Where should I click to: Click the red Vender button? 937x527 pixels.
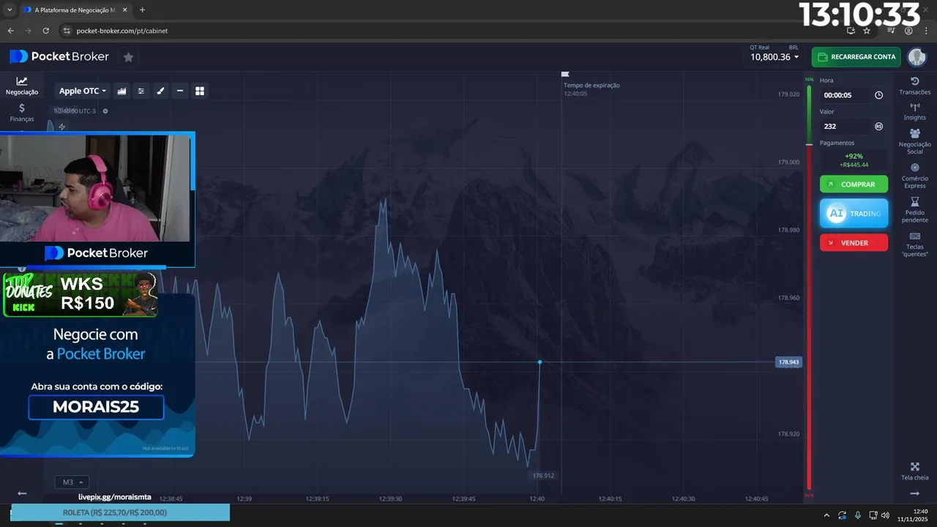tap(854, 242)
